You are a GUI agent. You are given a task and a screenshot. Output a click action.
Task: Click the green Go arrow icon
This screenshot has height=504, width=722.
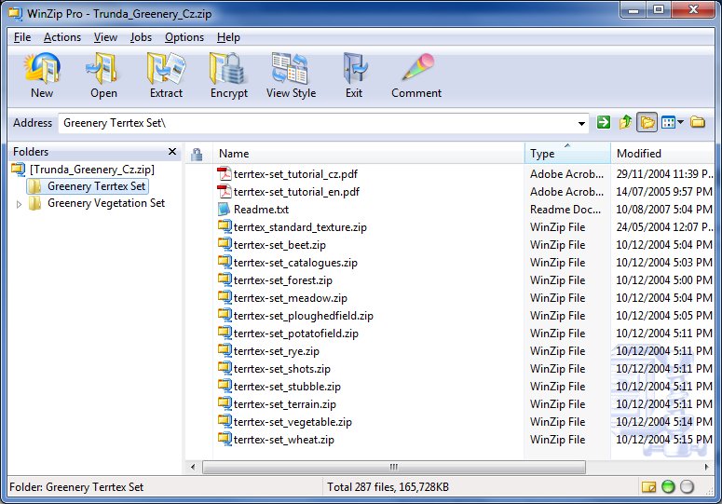pyautogui.click(x=603, y=122)
